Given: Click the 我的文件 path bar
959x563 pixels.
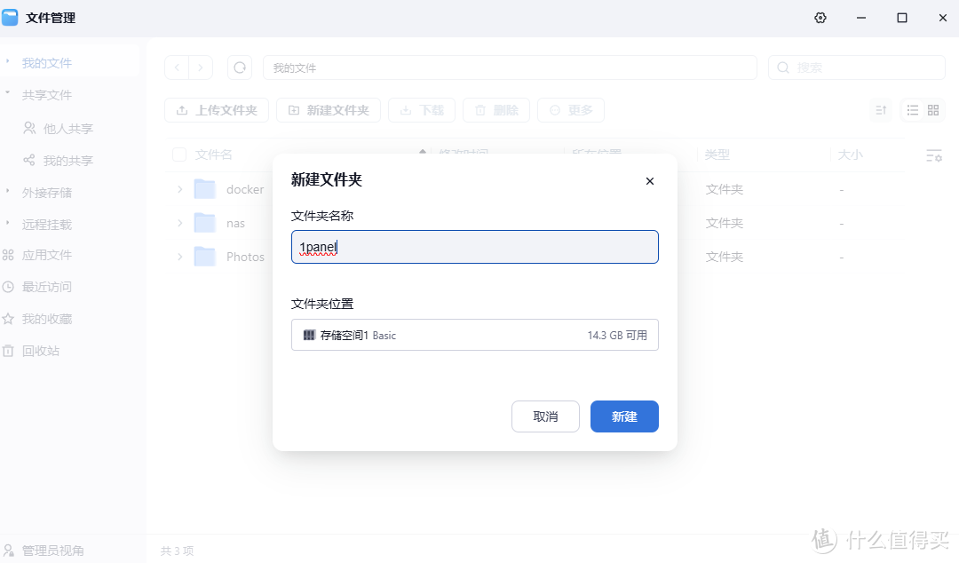Looking at the screenshot, I should pyautogui.click(x=510, y=67).
